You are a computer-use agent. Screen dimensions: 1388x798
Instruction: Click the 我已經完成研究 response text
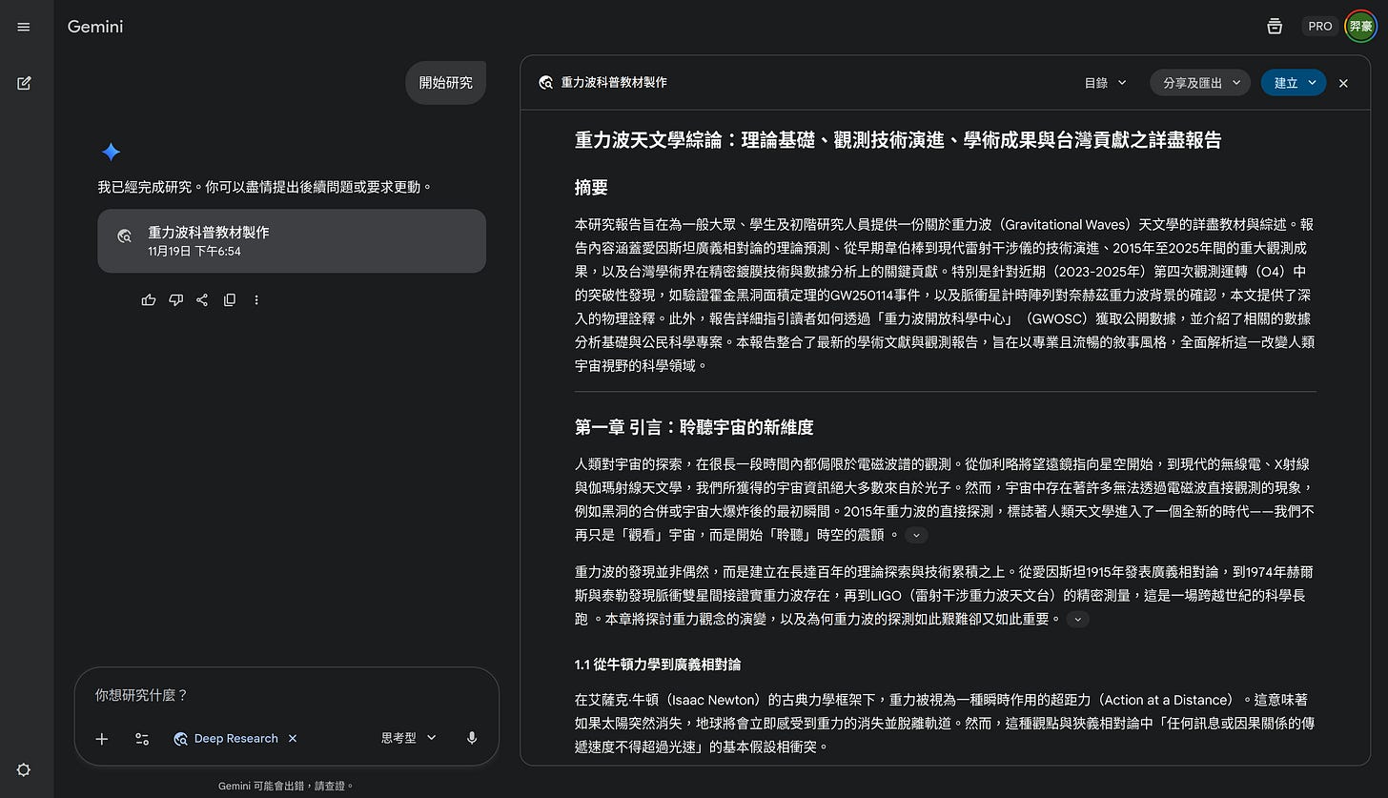click(x=265, y=187)
